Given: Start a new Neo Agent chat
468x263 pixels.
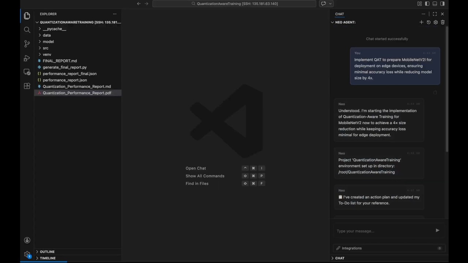Looking at the screenshot, I should tap(421, 22).
